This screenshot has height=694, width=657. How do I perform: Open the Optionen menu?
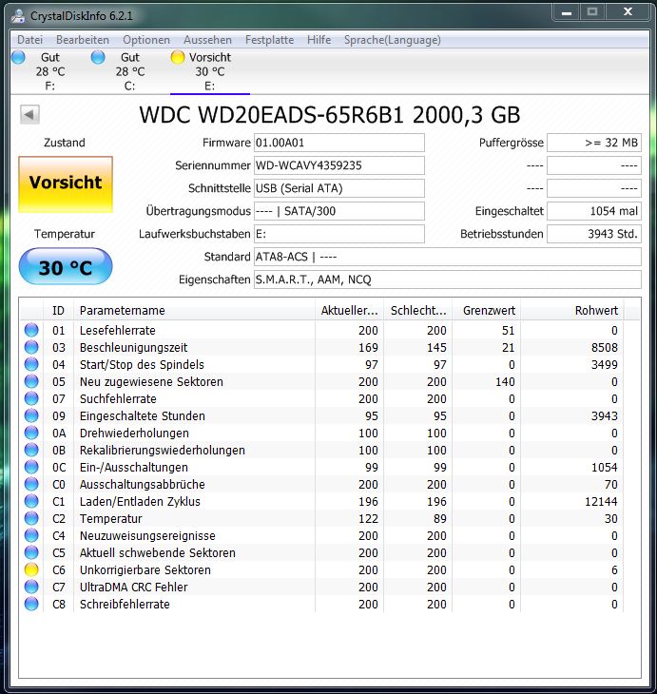coord(146,40)
